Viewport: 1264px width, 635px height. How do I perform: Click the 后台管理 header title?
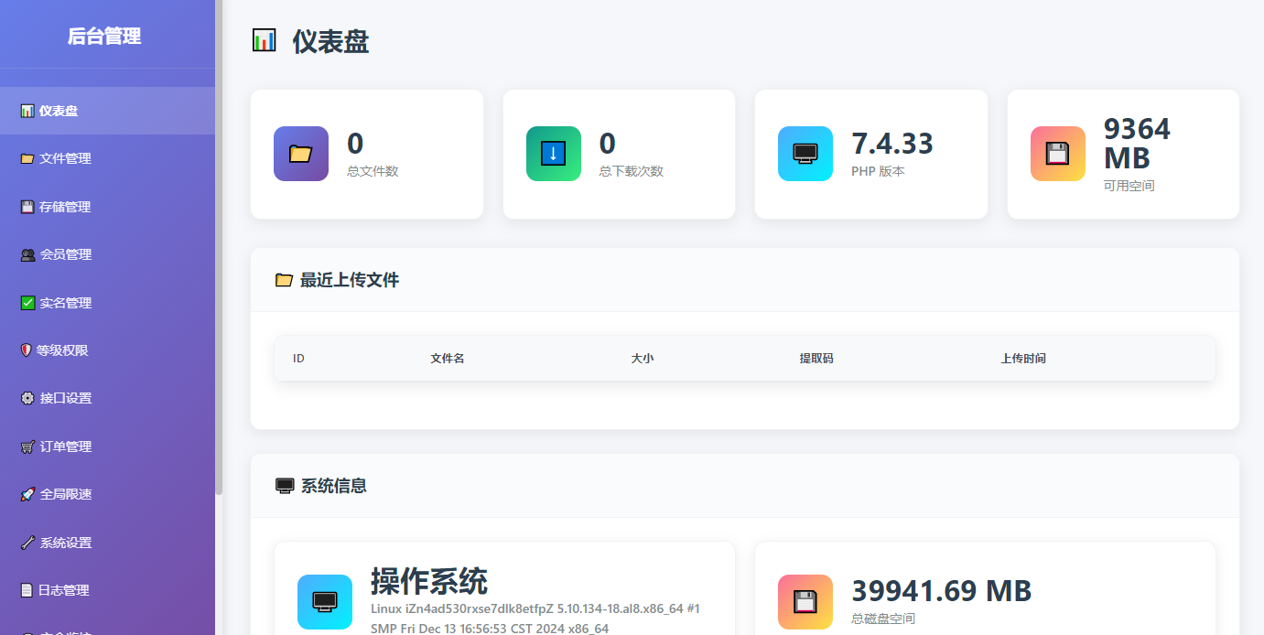pyautogui.click(x=103, y=37)
